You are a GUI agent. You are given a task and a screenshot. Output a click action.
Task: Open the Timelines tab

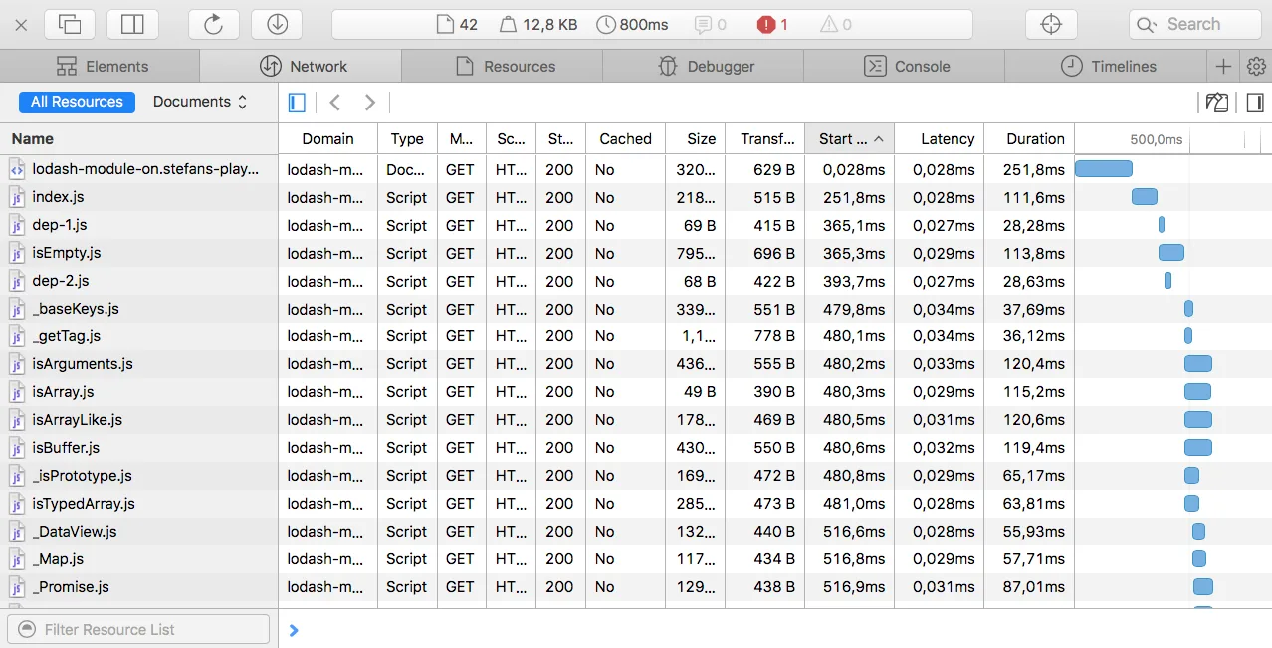pos(1106,66)
